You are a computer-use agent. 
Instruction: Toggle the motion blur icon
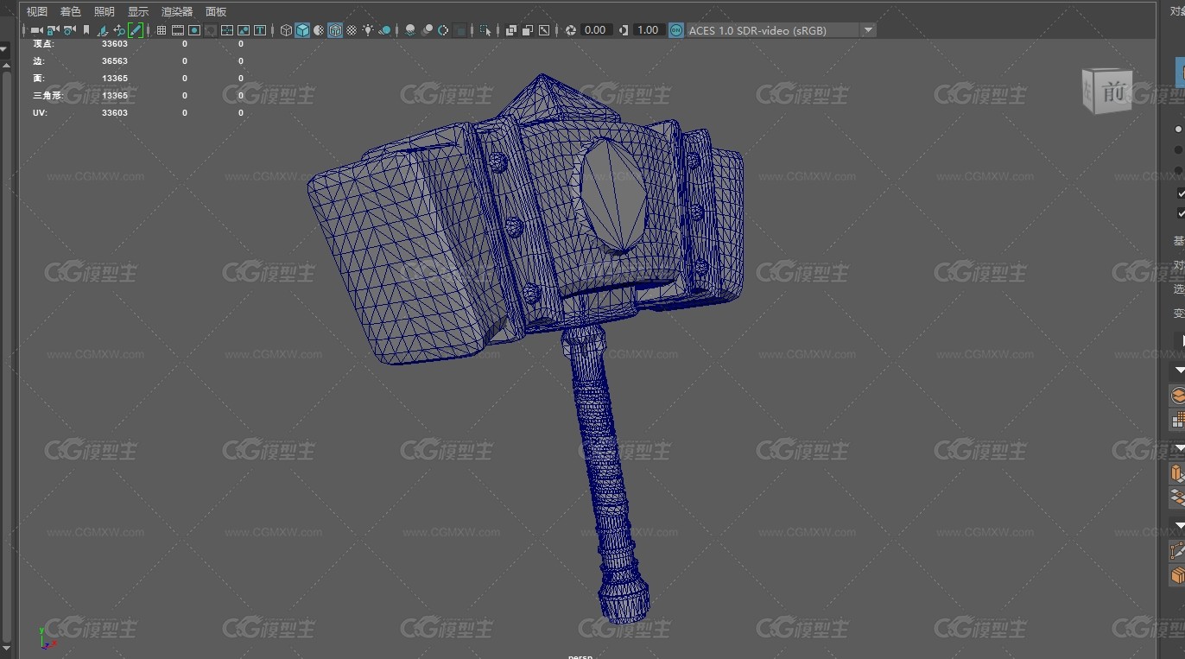[x=427, y=30]
